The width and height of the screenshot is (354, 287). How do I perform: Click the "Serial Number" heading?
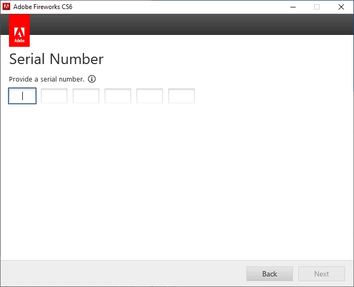56,59
